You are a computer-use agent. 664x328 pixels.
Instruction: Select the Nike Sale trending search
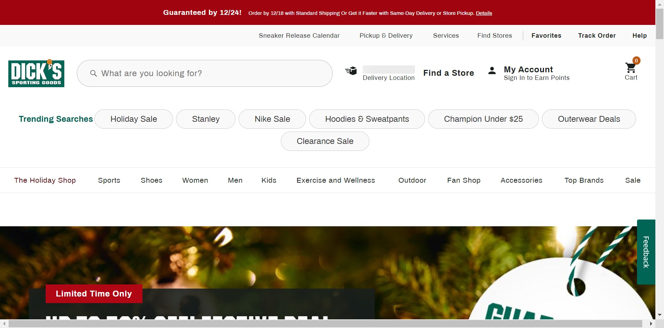point(272,119)
